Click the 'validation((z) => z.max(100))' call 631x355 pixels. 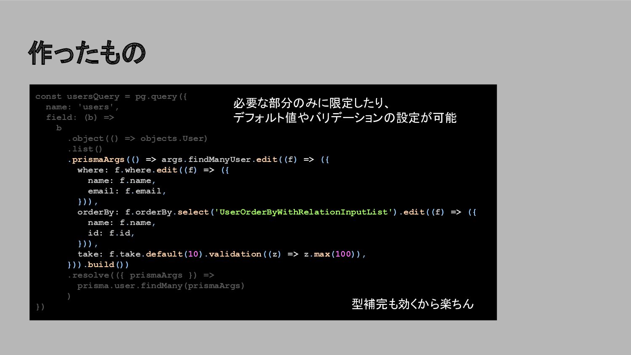pyautogui.click(x=285, y=254)
